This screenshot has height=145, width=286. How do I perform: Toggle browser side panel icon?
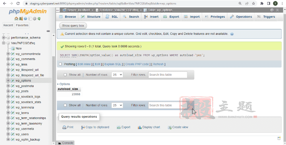coord(269,3)
